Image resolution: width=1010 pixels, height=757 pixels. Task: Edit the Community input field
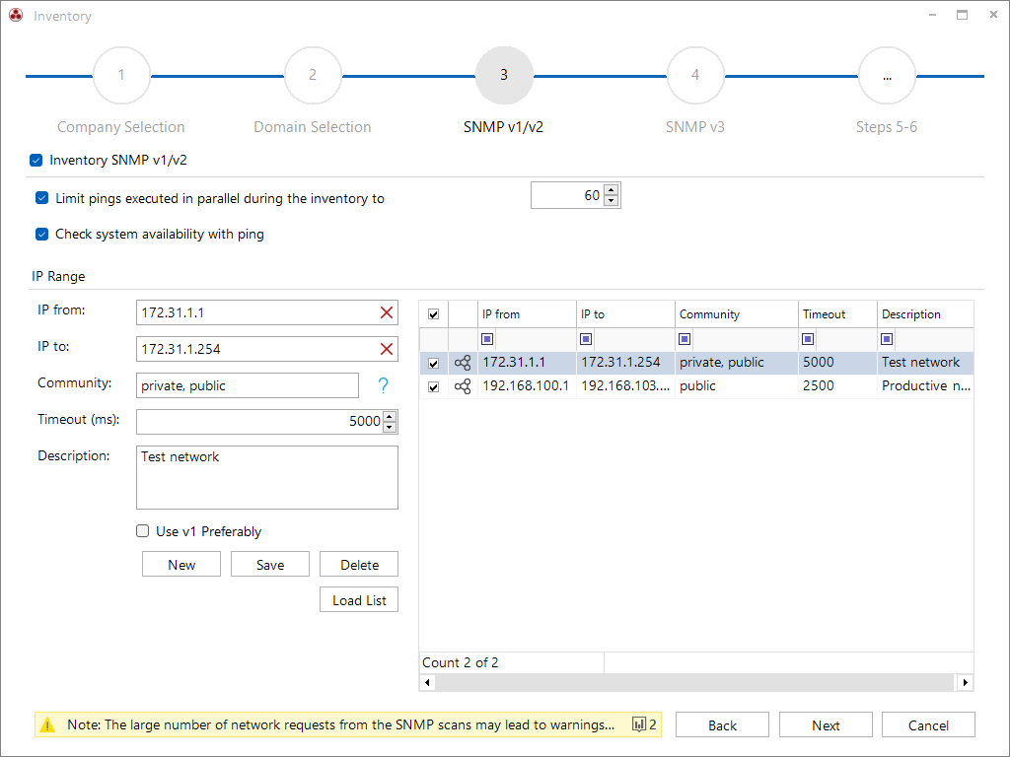[x=248, y=385]
